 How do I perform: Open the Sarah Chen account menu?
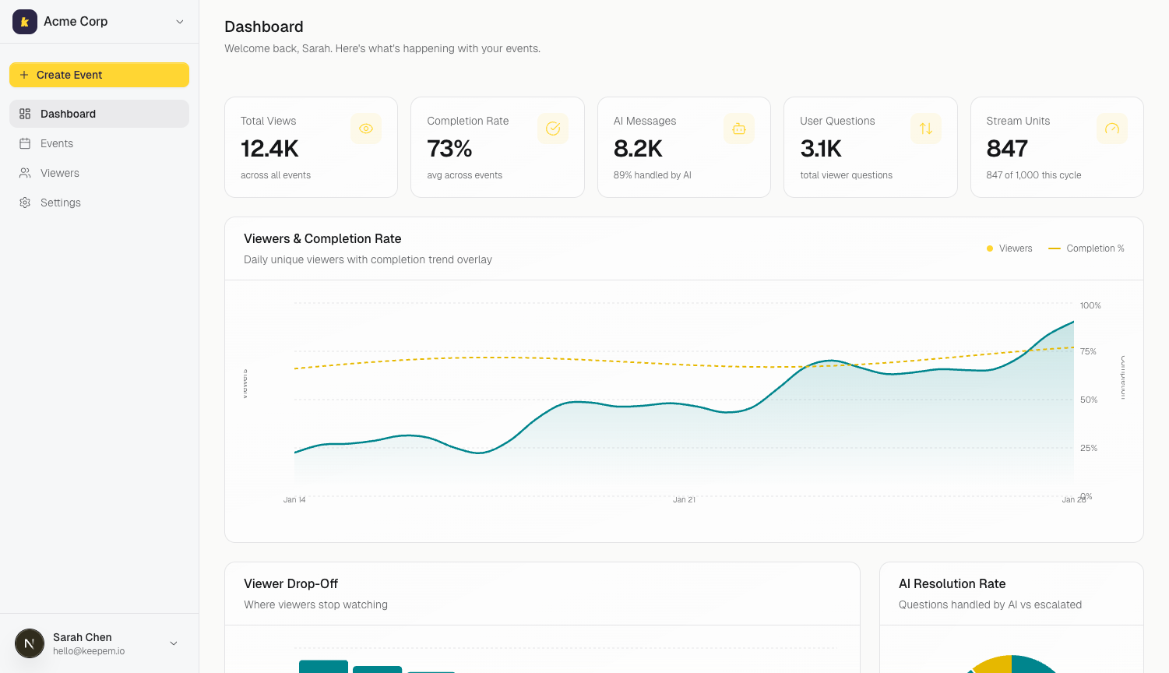pos(83,643)
